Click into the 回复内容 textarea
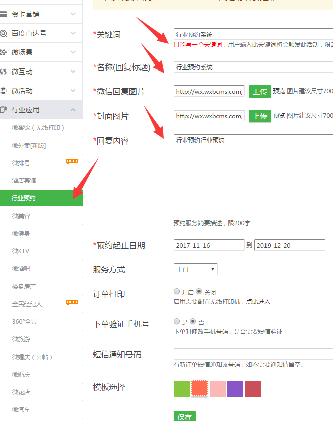Viewport: 333px width, 421px height. point(253,176)
